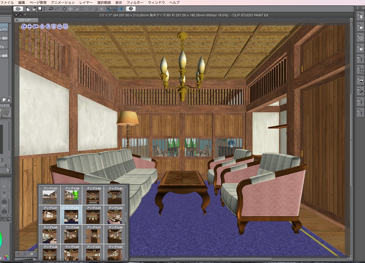The image size is (365, 263).
Task: Open first material folder icon in right dock
Action: pos(360,16)
